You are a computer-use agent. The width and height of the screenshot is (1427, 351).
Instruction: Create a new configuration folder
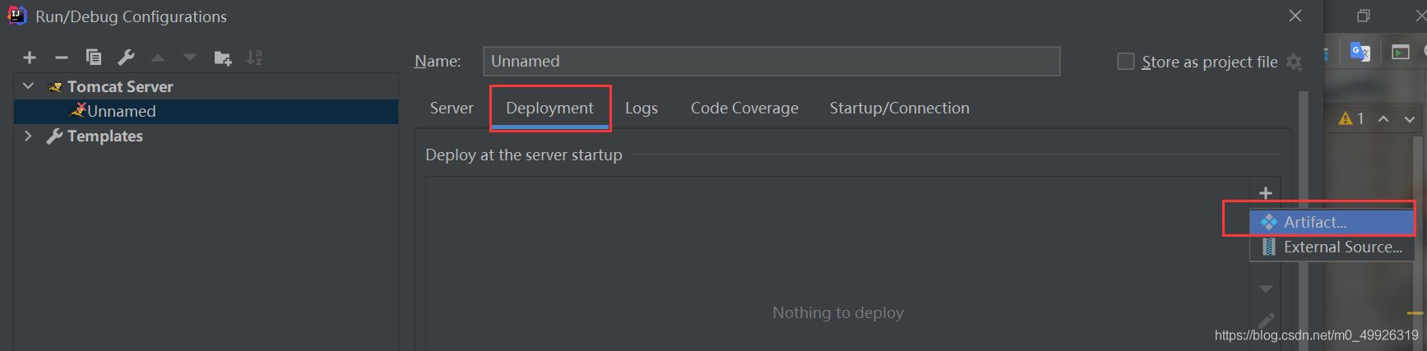pyautogui.click(x=222, y=58)
